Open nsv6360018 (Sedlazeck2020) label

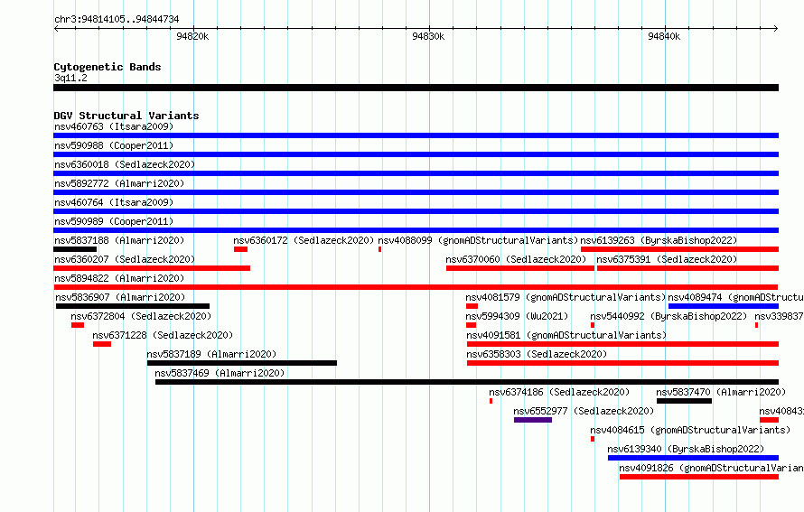tap(125, 164)
